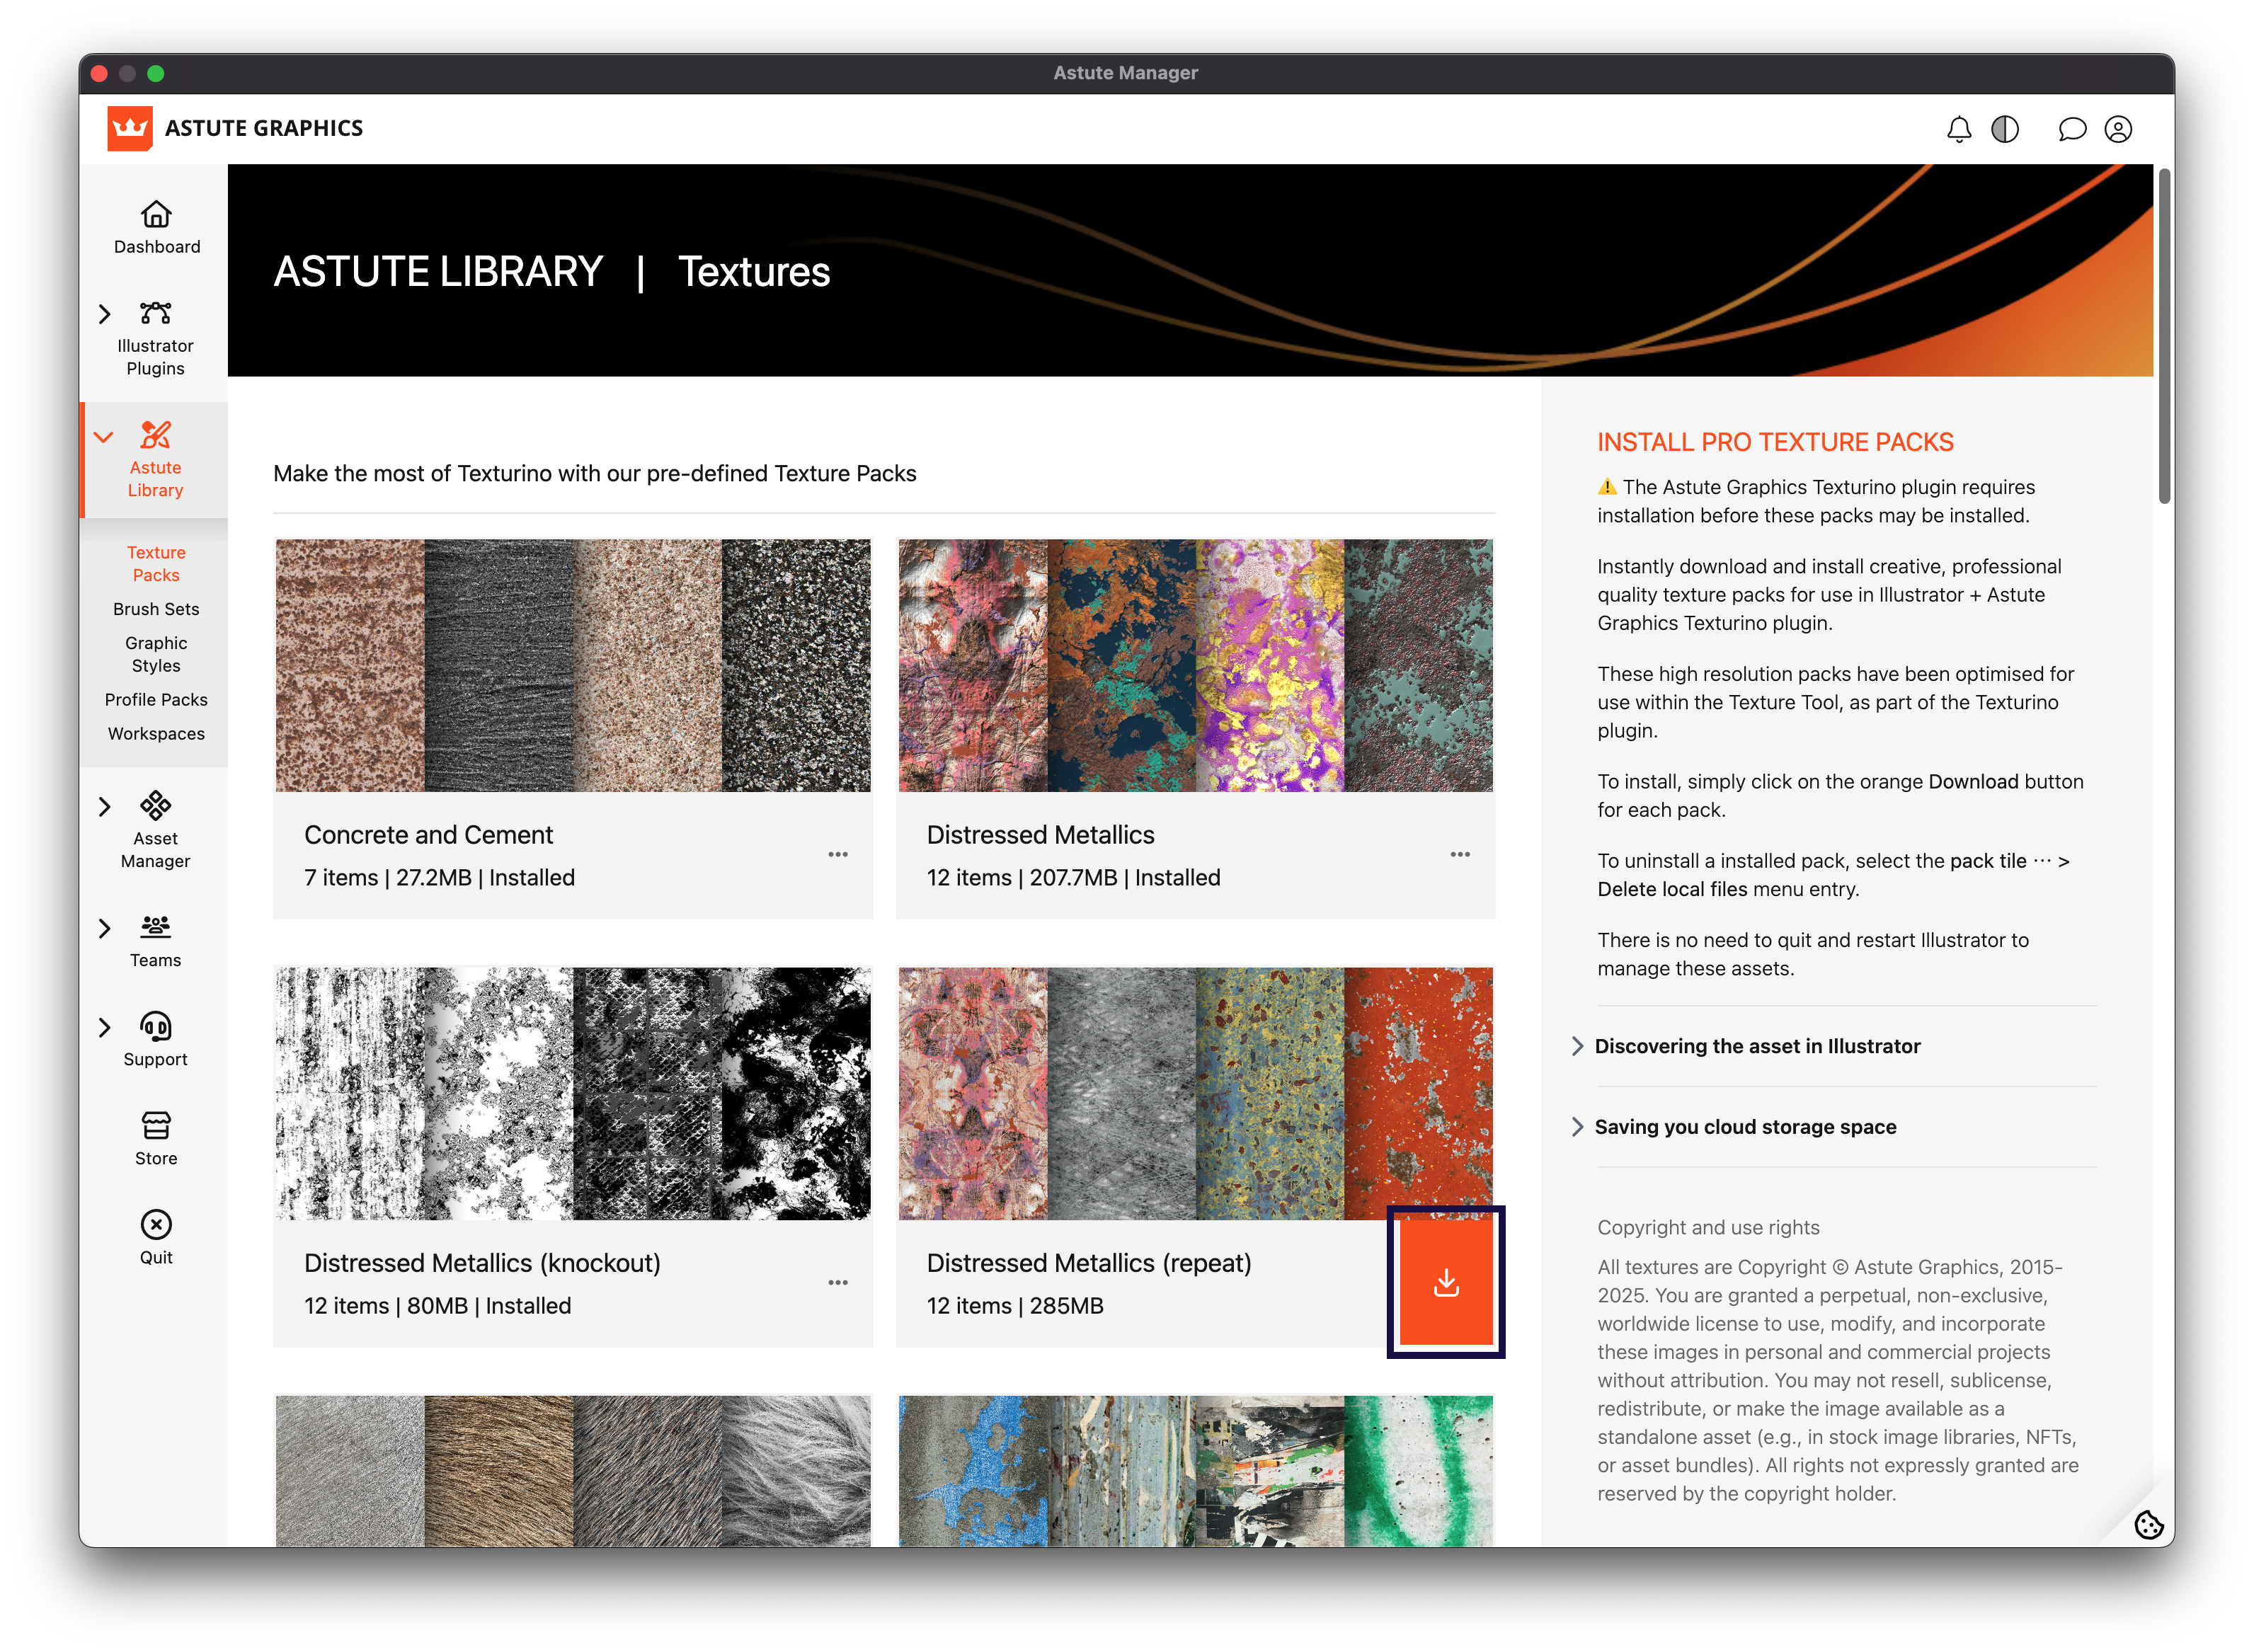This screenshot has width=2254, height=1652.
Task: Download the Distressed Metallics (repeat) pack
Action: pos(1445,1282)
